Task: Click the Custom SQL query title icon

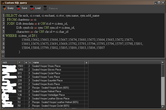Action: (x=3, y=3)
